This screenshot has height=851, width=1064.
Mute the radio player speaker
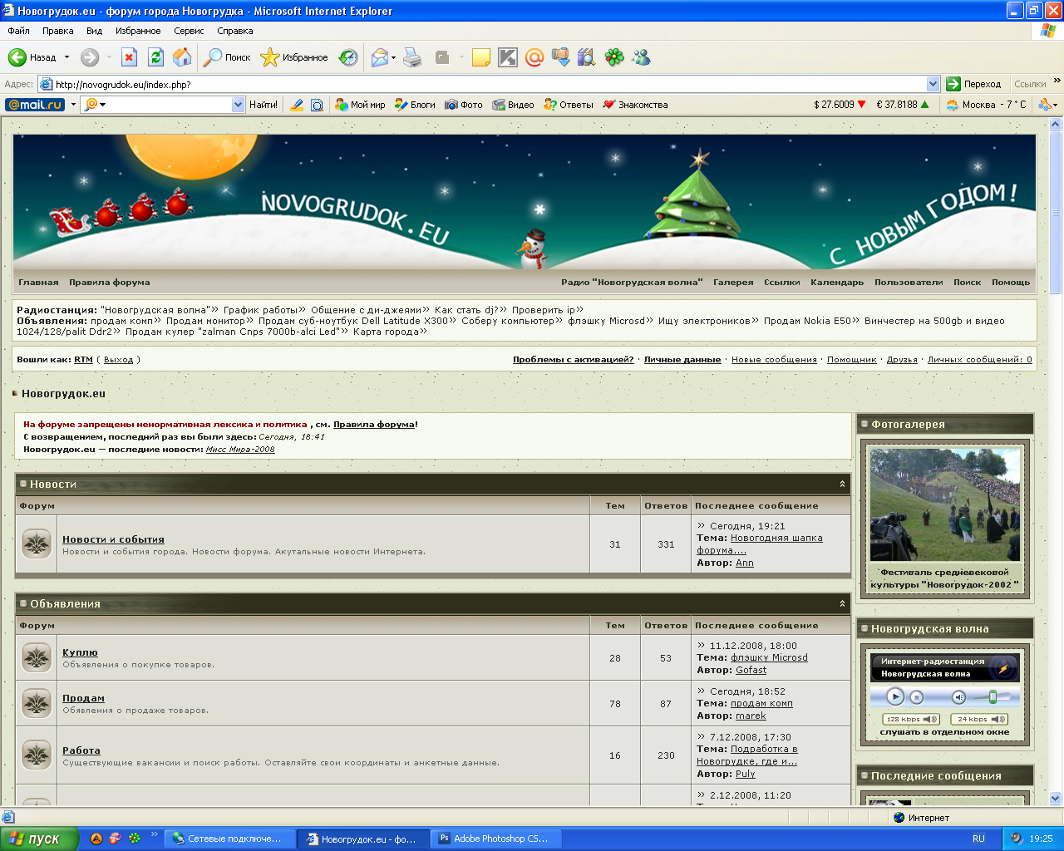[958, 697]
